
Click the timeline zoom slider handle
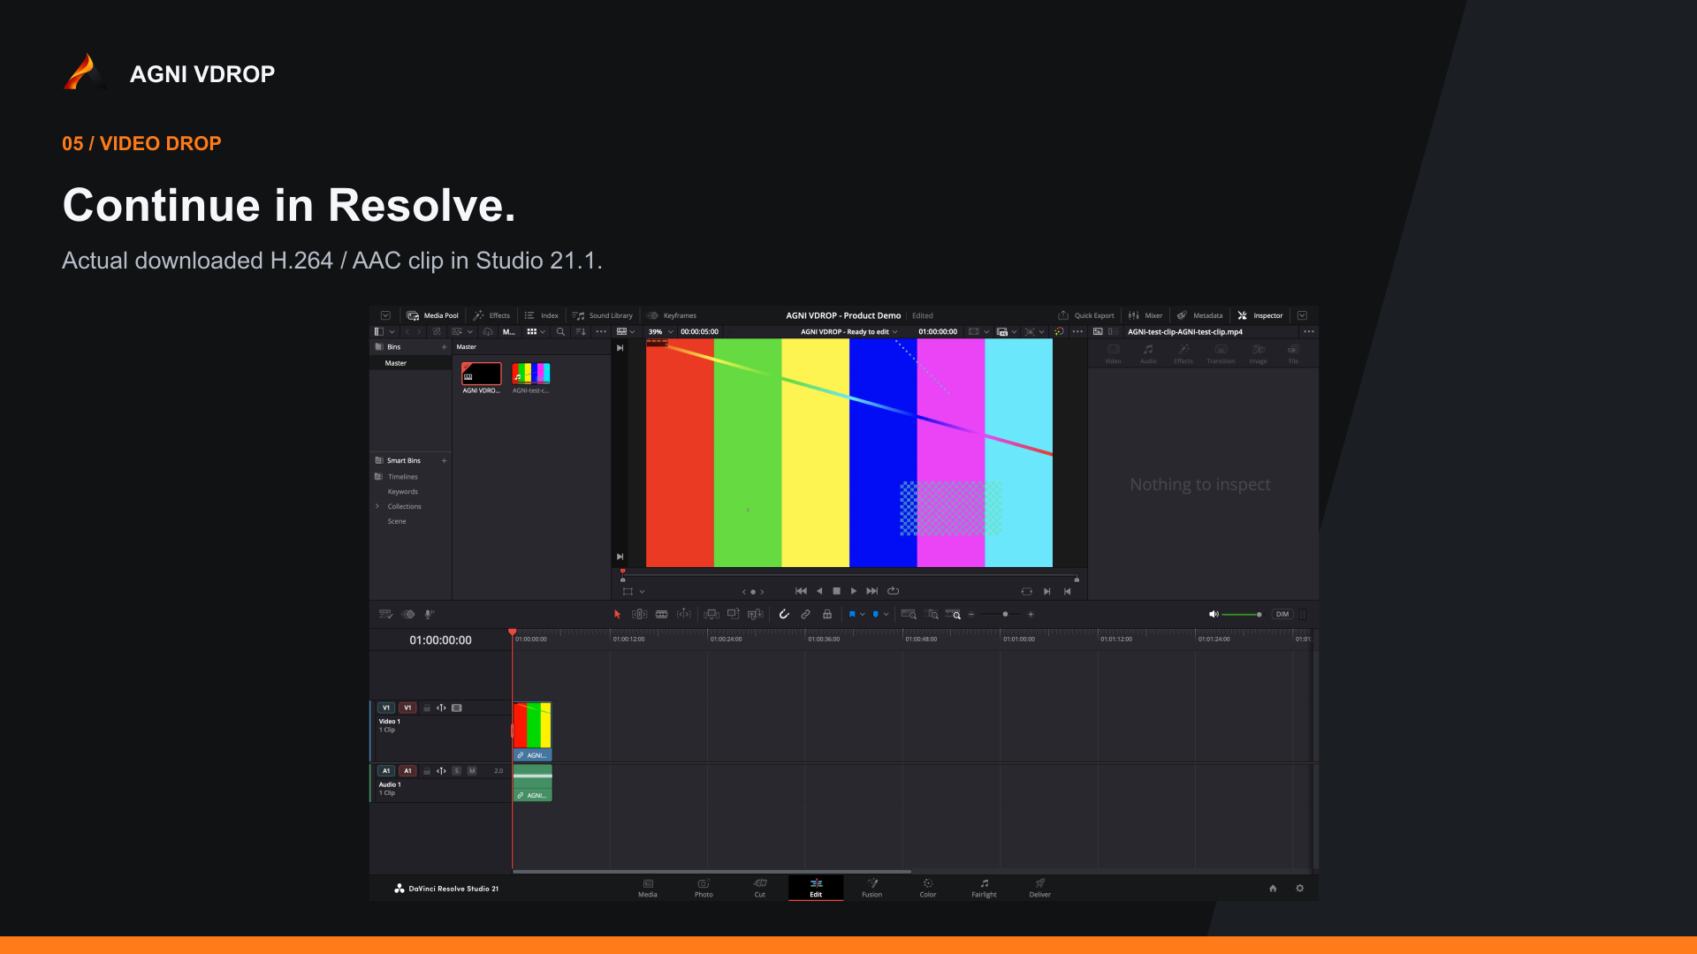(1005, 614)
